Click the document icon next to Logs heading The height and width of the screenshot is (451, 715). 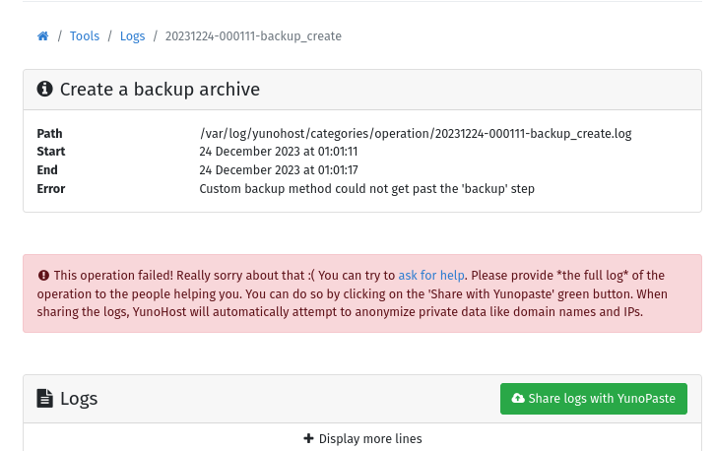44,398
